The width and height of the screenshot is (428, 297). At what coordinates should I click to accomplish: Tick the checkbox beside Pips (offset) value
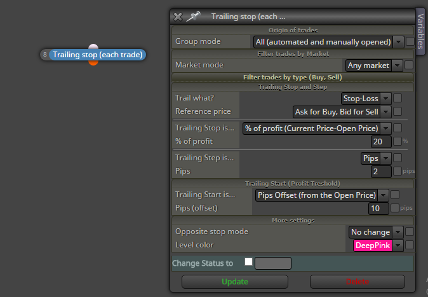pos(395,208)
